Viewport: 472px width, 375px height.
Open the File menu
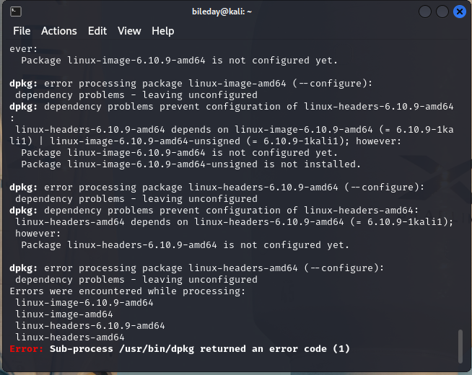click(22, 31)
